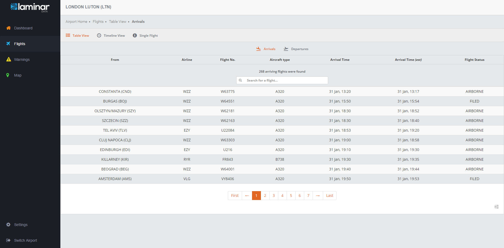This screenshot has width=504, height=248.
Task: Open the Airport Home breadcrumb link
Action: pyautogui.click(x=76, y=21)
